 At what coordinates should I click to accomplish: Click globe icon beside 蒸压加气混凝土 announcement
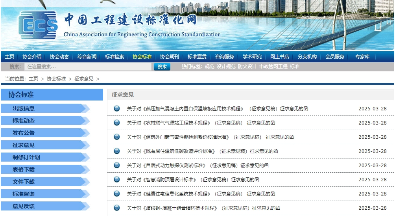click(x=117, y=109)
